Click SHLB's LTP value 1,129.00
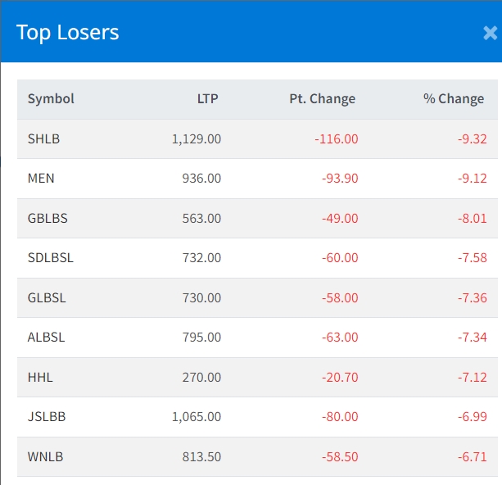 point(196,139)
